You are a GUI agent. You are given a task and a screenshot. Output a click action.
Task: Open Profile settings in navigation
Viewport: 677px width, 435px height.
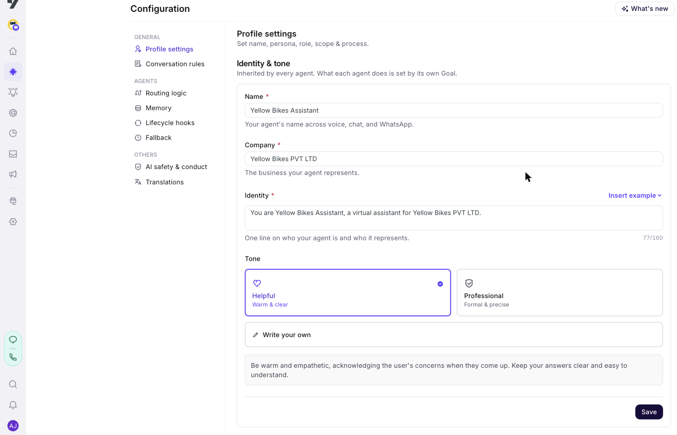point(169,49)
